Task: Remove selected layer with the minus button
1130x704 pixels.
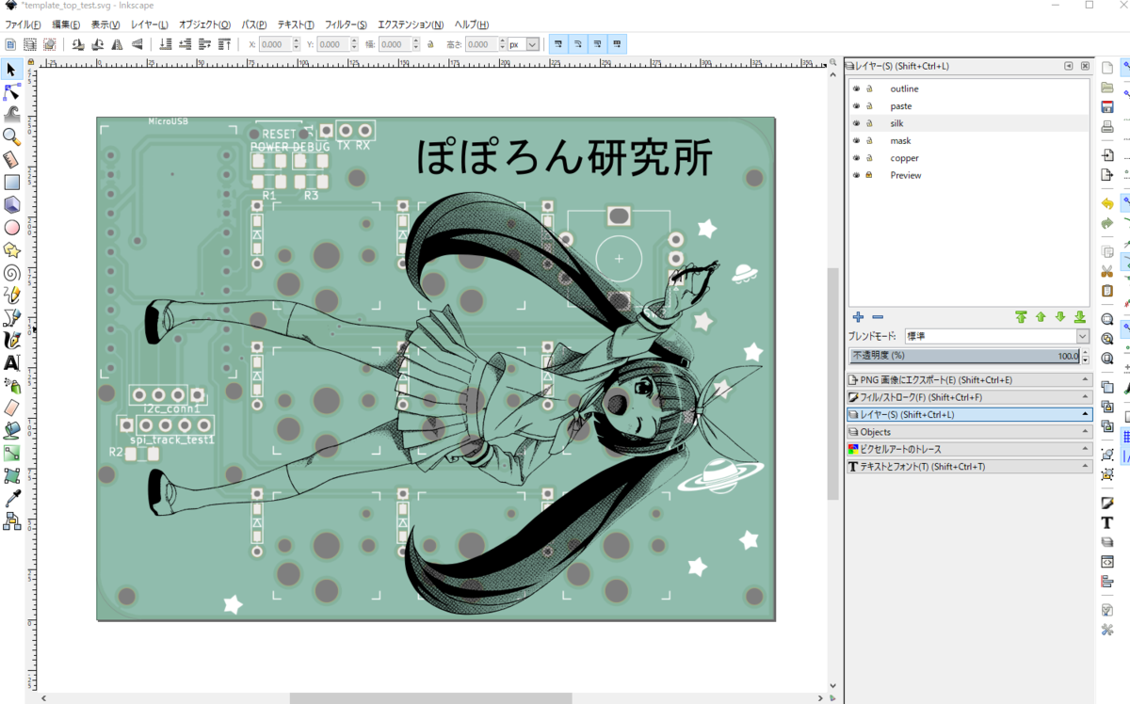Action: click(x=878, y=317)
